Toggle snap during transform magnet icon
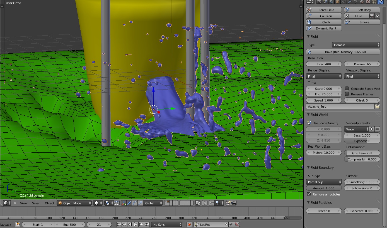Viewport: 387px width, 228px height. point(211,203)
